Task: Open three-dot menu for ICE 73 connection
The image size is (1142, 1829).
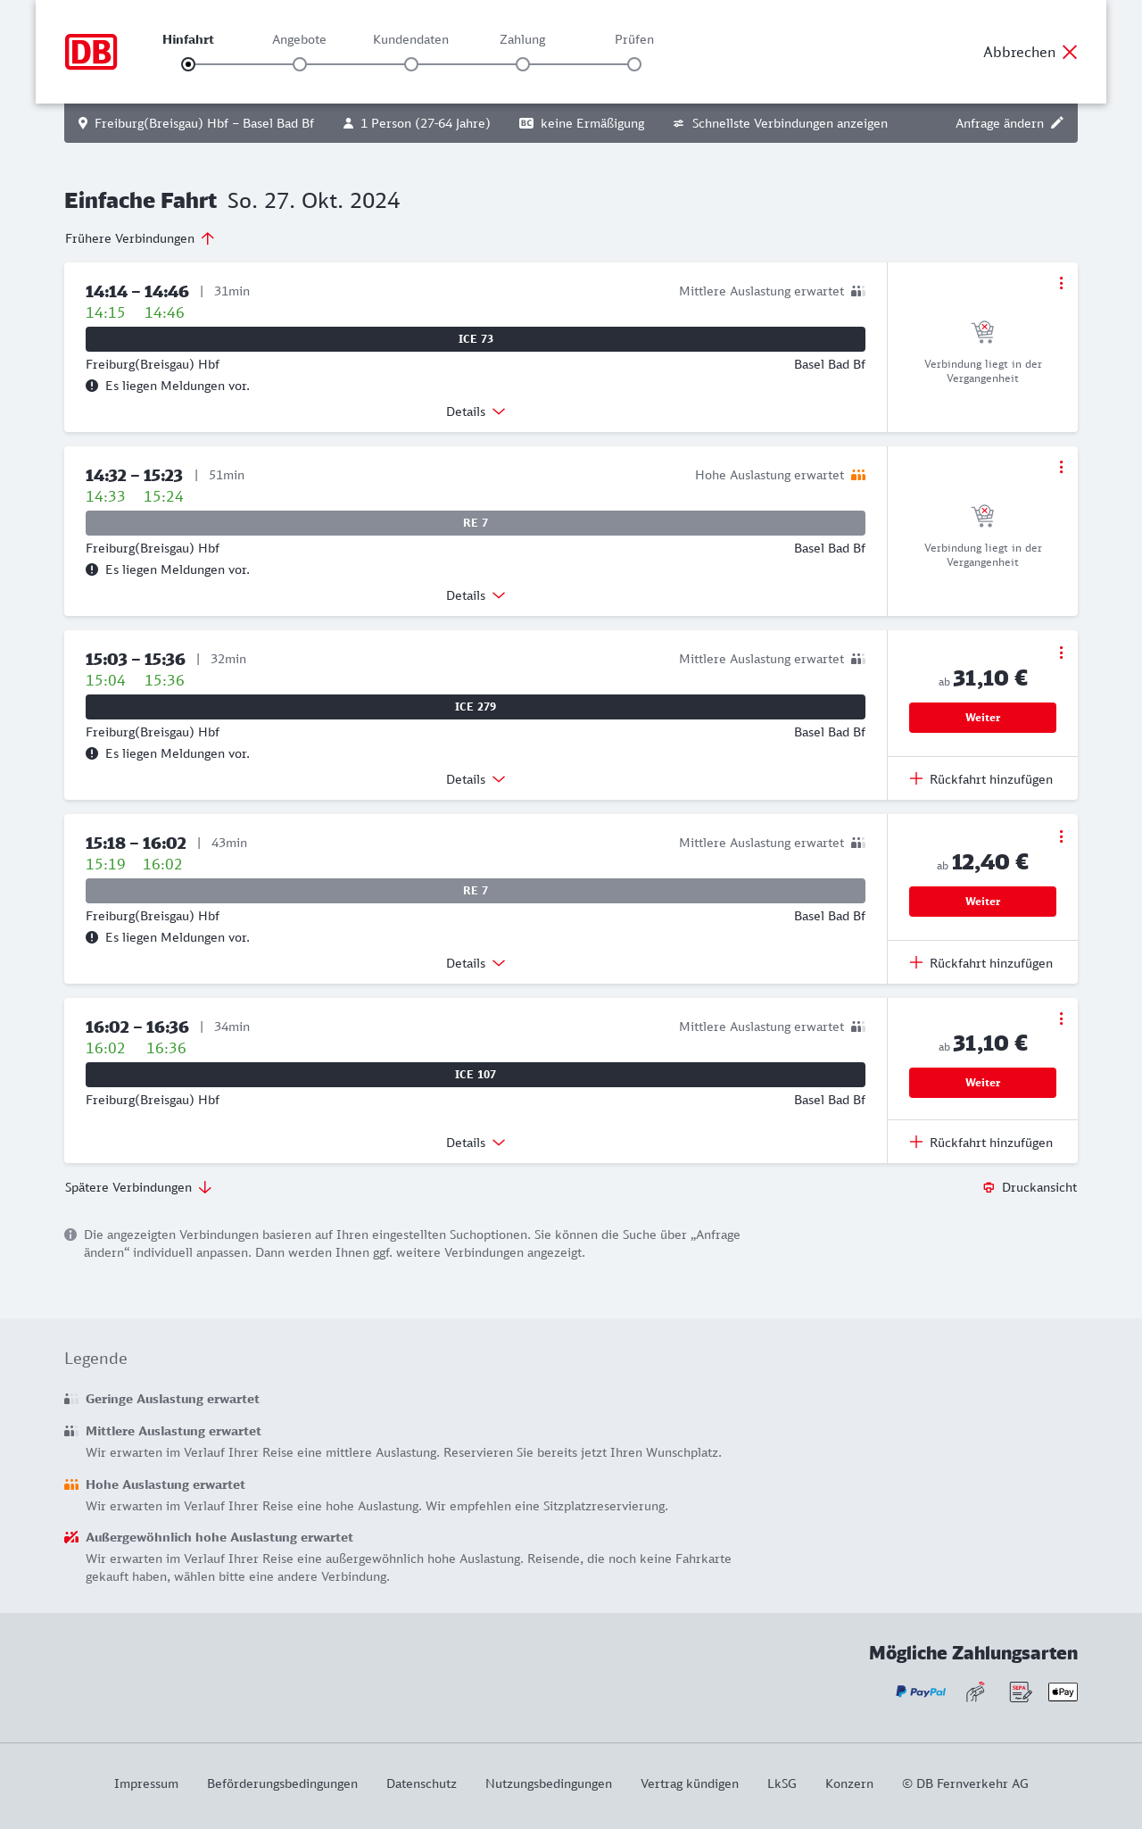Action: pyautogui.click(x=1061, y=283)
